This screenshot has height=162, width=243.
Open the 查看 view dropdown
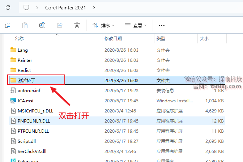pos(136,25)
